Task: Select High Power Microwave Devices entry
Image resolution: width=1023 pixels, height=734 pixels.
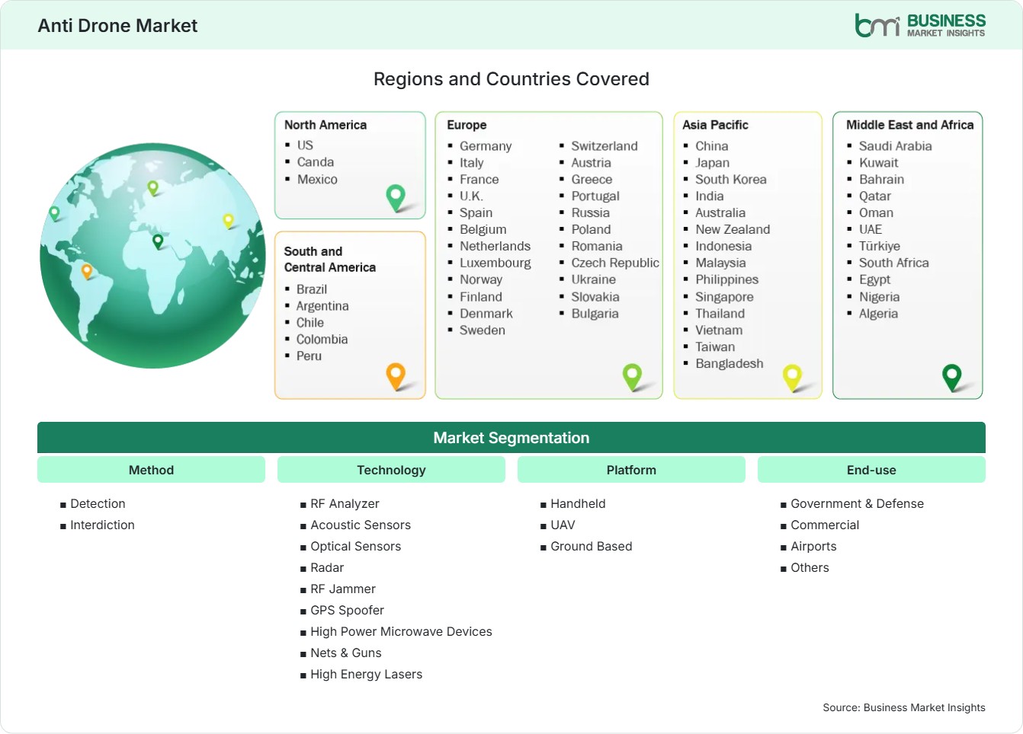Action: 401,631
